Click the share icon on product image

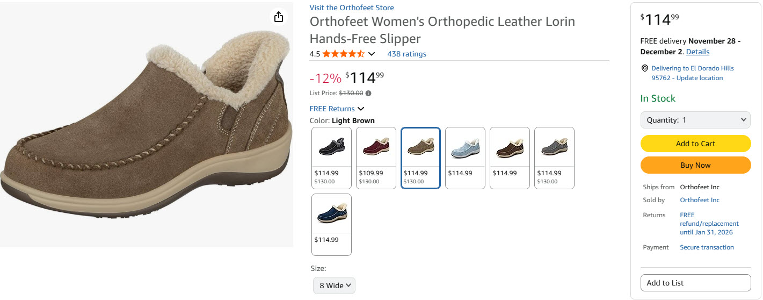(278, 17)
